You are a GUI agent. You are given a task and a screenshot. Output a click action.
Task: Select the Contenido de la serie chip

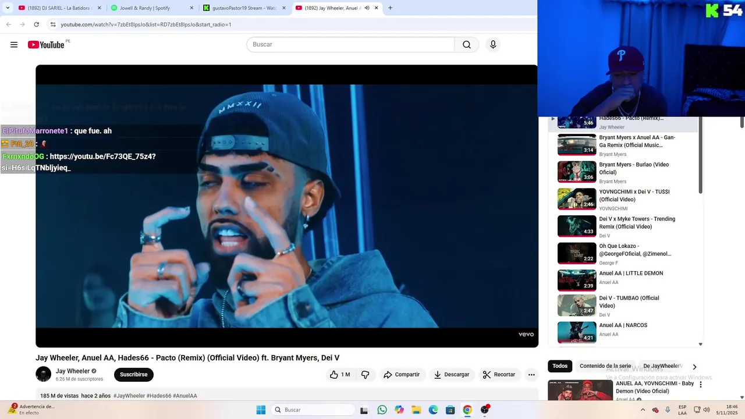tap(606, 366)
